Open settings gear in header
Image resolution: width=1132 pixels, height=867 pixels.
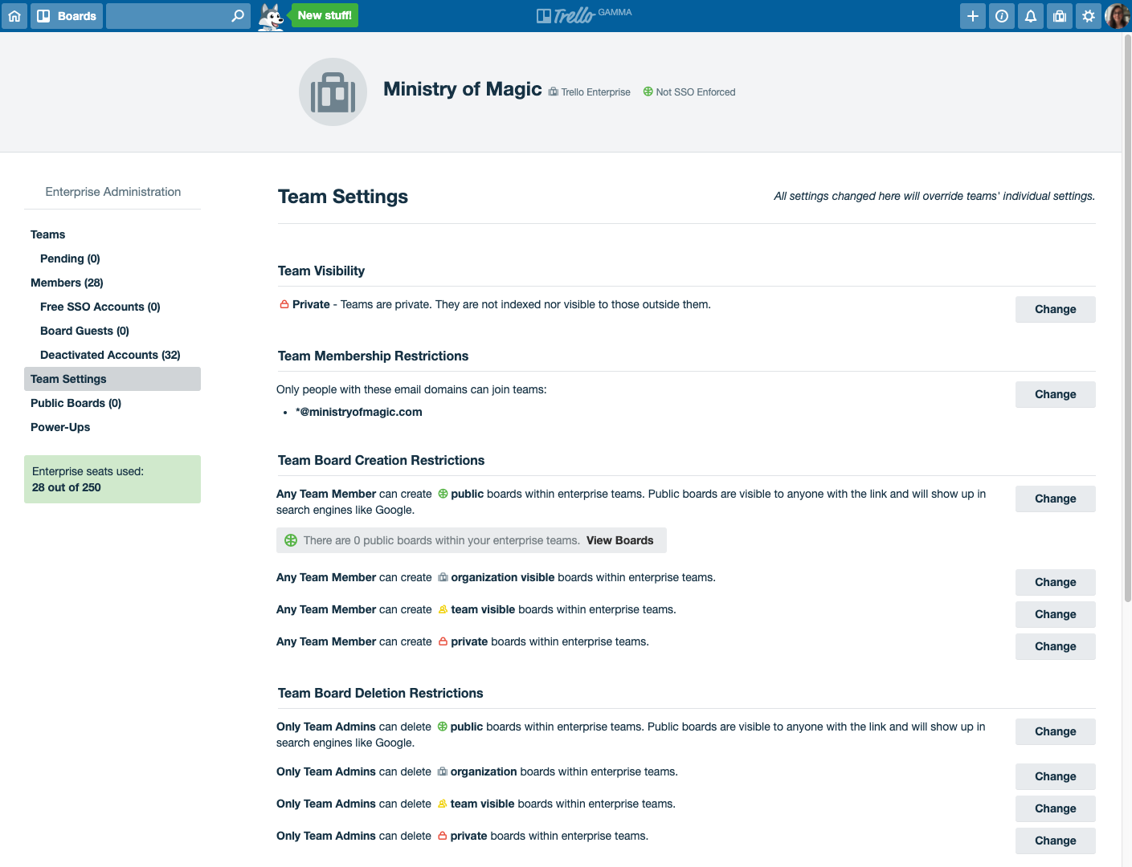tap(1089, 16)
